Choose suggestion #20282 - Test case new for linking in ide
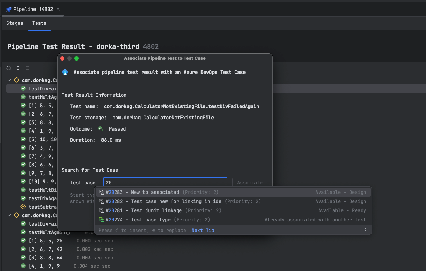426x271 pixels. click(233, 201)
